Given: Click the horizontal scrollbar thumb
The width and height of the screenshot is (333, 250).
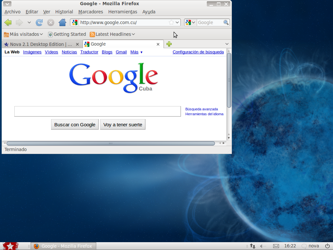Looking at the screenshot, I should (111, 143).
